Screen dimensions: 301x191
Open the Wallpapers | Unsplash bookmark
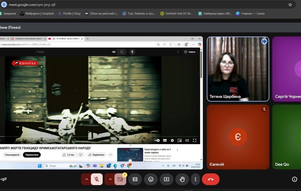[37, 13]
